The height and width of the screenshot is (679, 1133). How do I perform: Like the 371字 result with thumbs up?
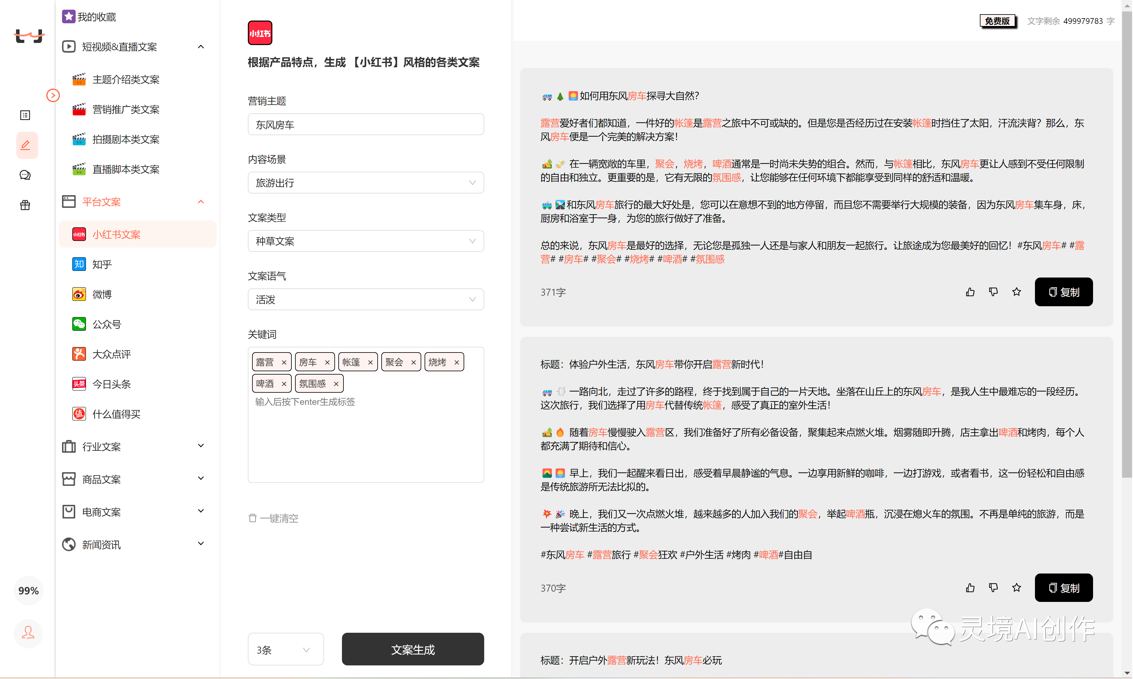click(x=970, y=292)
